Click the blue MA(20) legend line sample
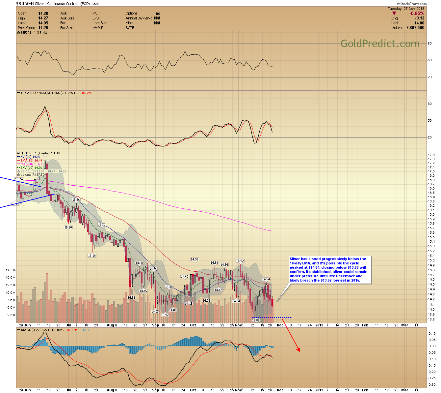Image resolution: width=441 pixels, height=393 pixels. [x=19, y=157]
